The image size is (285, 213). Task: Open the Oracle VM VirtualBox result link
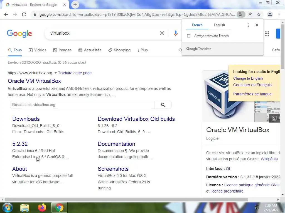(34, 81)
